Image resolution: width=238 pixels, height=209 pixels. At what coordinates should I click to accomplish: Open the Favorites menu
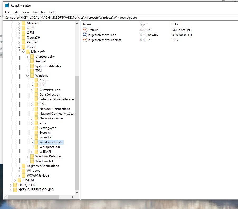[39, 12]
